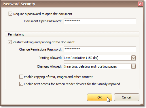Close the Password Security dialog

pos(140,4)
